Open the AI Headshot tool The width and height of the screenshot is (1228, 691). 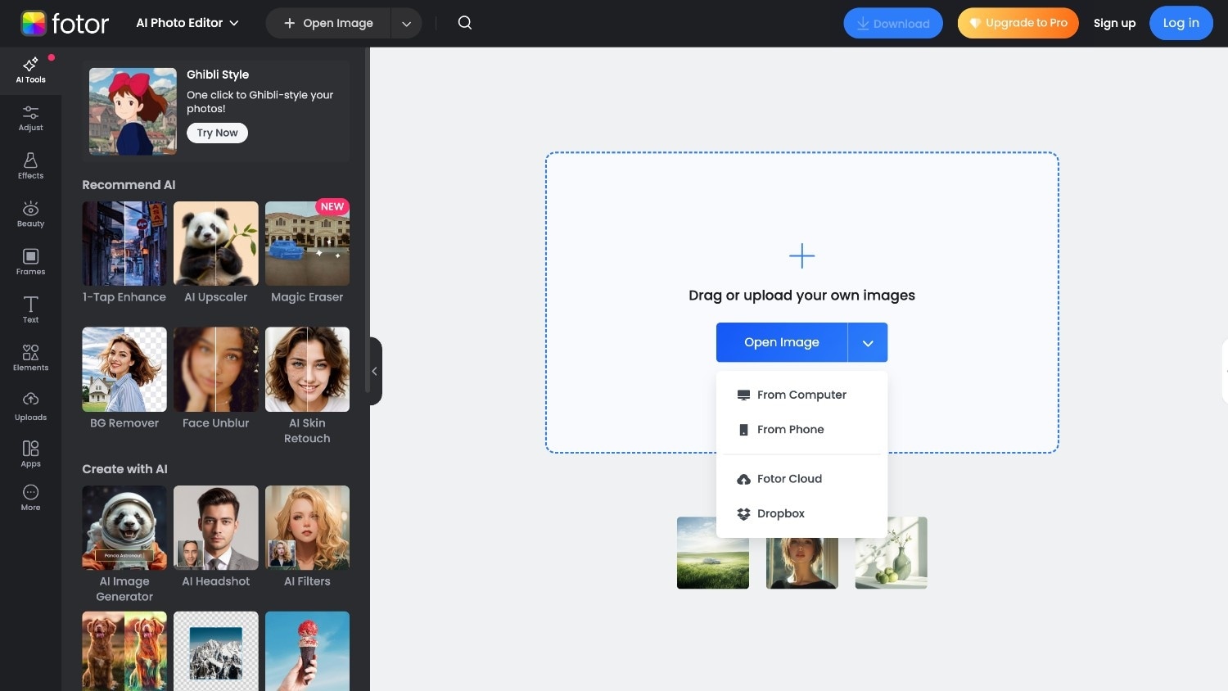216,537
